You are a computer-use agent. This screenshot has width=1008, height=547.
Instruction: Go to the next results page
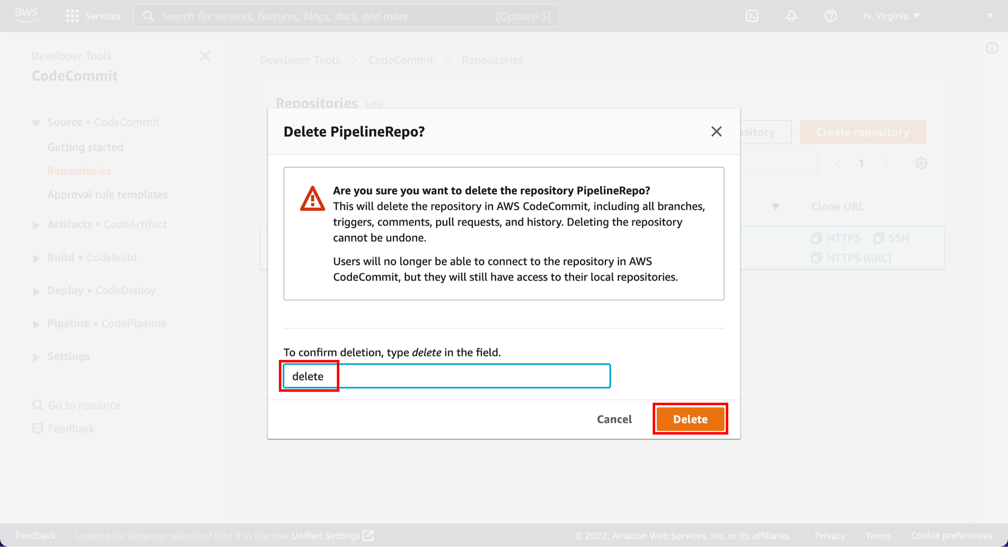click(x=885, y=163)
